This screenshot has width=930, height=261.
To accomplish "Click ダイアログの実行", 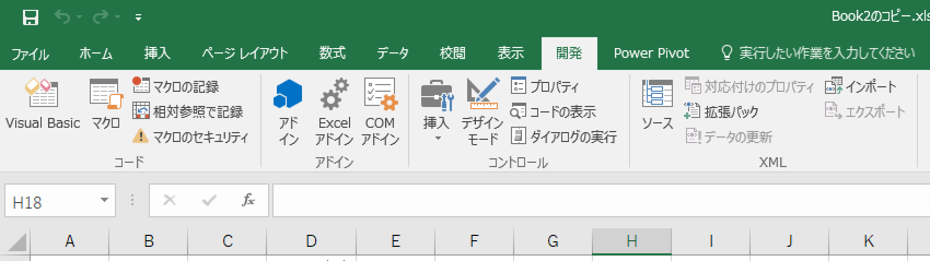I will coord(563,137).
